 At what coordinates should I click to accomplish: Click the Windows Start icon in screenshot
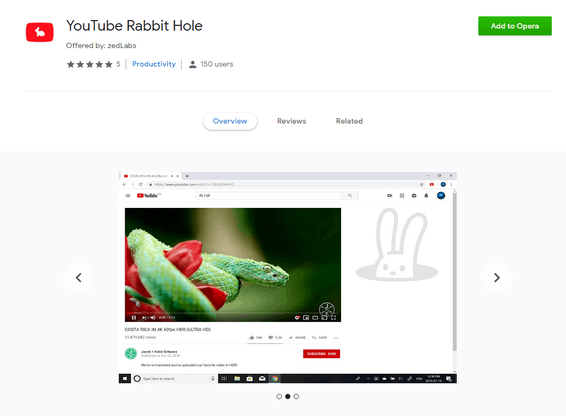pyautogui.click(x=125, y=379)
